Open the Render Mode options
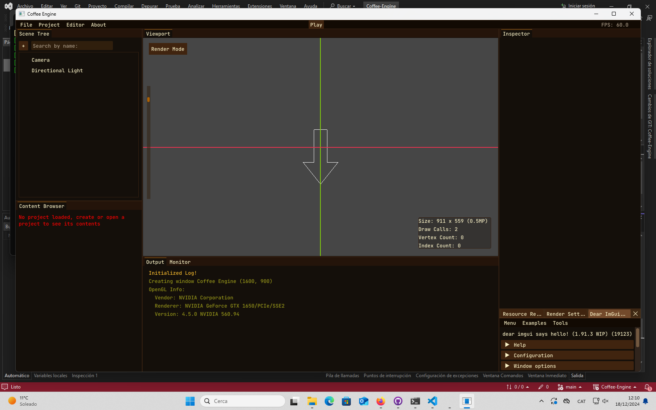656x410 pixels. tap(168, 49)
